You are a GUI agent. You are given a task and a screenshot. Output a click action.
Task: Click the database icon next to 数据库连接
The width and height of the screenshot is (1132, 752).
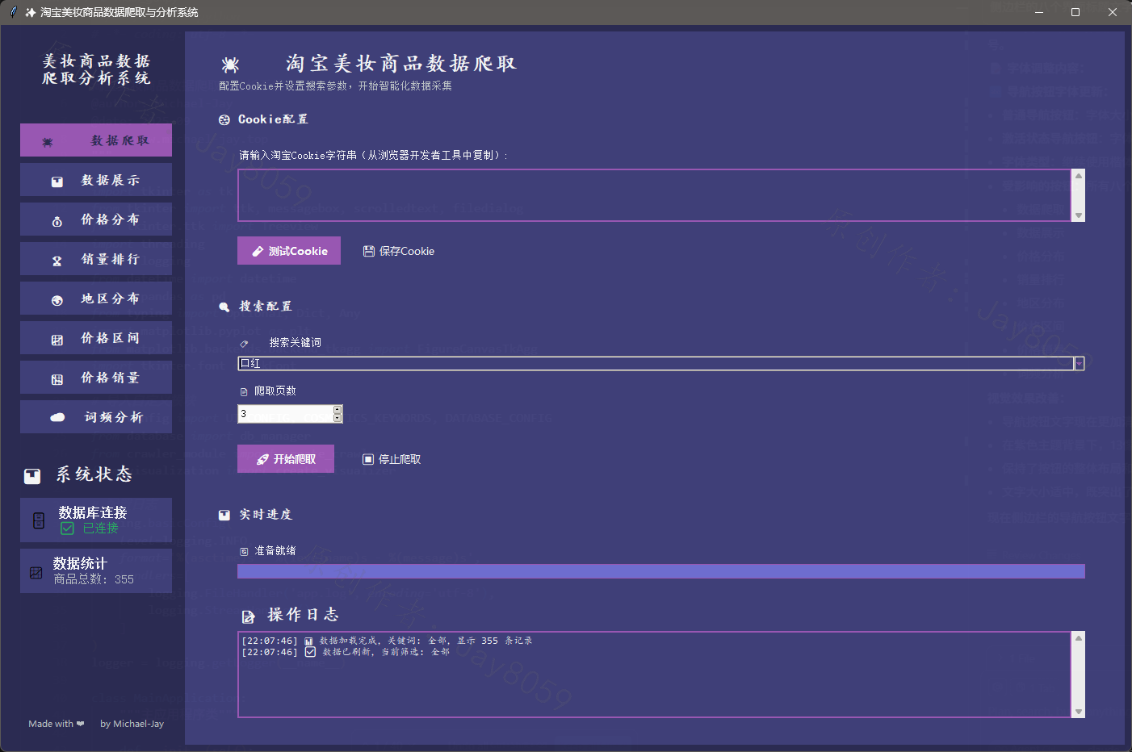pyautogui.click(x=39, y=520)
